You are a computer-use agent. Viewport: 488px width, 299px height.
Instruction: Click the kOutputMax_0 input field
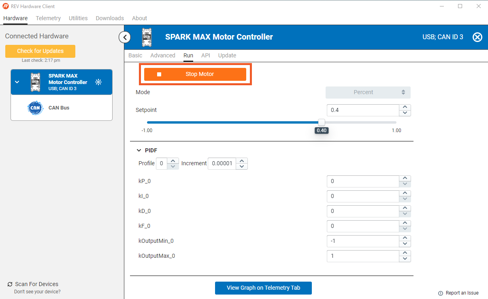(x=363, y=256)
